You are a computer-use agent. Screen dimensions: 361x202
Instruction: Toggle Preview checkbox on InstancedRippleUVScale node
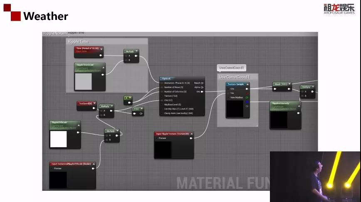tap(52, 168)
